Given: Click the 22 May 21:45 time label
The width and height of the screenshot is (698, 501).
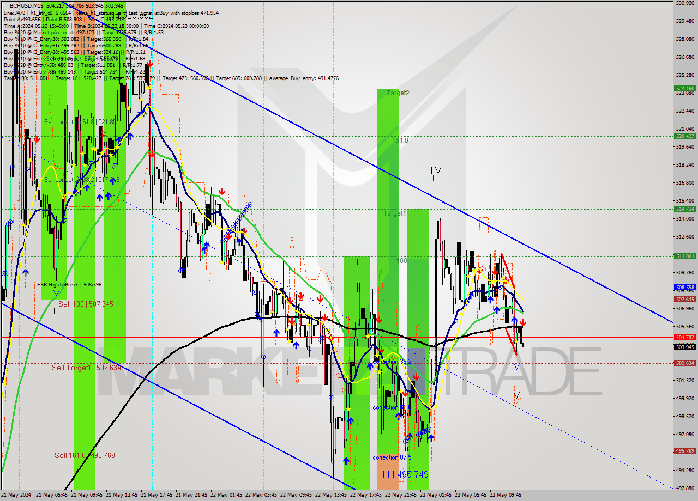Looking at the screenshot, I should point(400,495).
